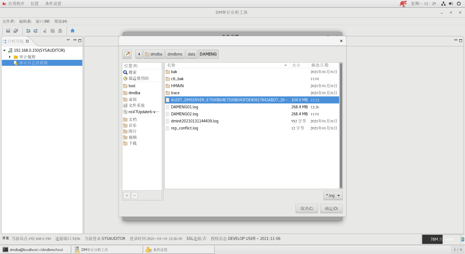Click the Undo toolbar icon
This screenshot has height=254, width=465.
[x=28, y=31]
